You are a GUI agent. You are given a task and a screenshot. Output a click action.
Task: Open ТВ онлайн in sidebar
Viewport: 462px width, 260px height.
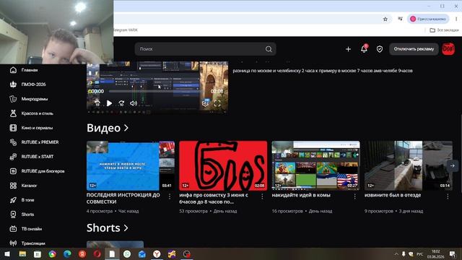(26, 229)
